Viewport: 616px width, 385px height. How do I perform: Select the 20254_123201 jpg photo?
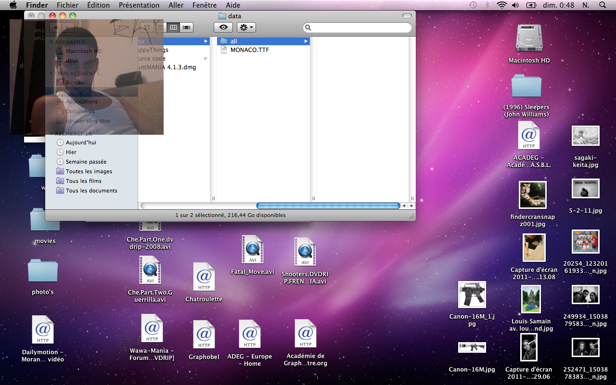point(585,242)
